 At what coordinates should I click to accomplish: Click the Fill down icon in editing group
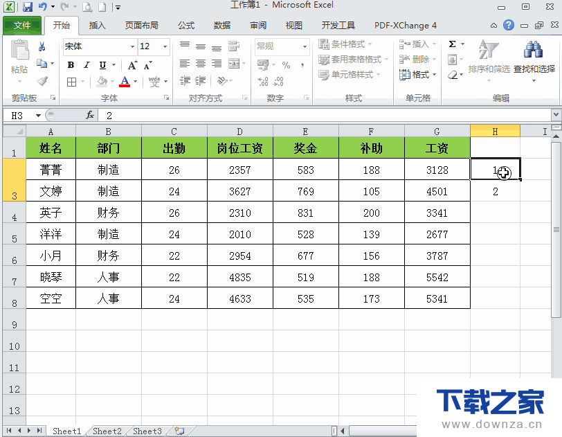[453, 60]
